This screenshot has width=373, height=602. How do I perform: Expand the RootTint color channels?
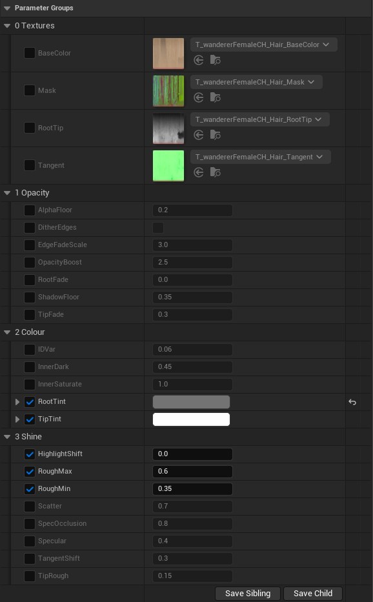(x=17, y=401)
